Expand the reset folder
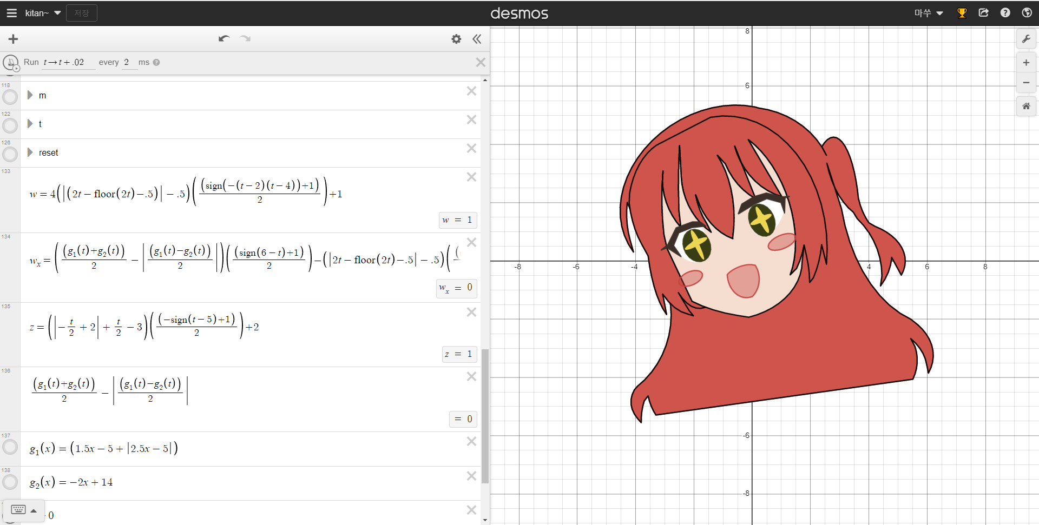1039x525 pixels. click(x=30, y=152)
